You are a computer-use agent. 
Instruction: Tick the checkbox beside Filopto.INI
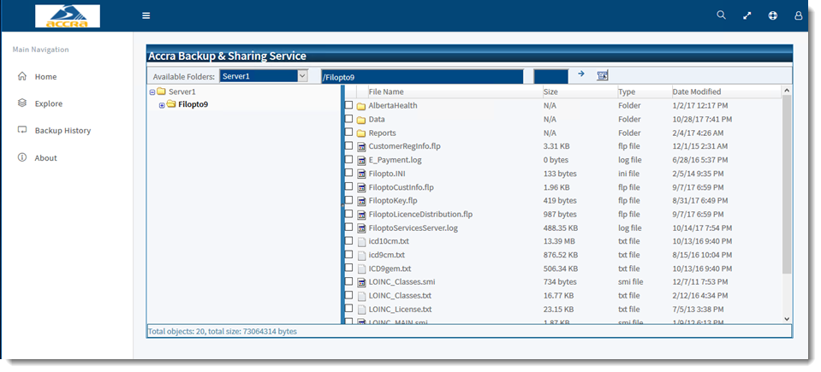pos(348,174)
